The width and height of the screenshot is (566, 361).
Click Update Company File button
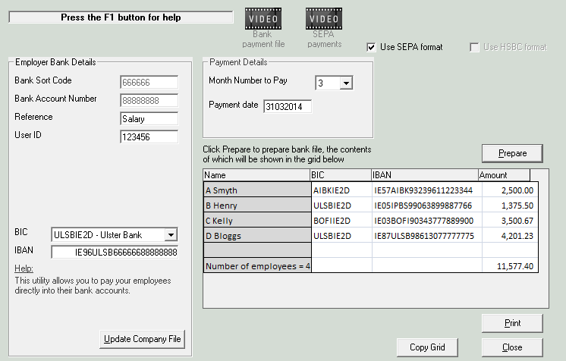click(x=142, y=339)
